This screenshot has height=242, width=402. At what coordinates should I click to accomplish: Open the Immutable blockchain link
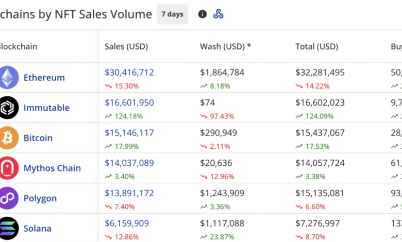(46, 108)
